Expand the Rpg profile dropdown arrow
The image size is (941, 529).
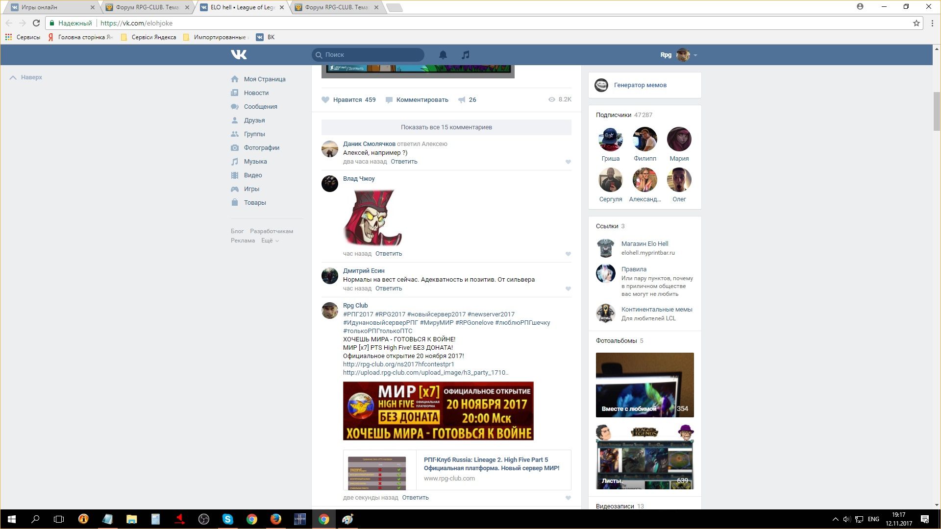point(695,55)
